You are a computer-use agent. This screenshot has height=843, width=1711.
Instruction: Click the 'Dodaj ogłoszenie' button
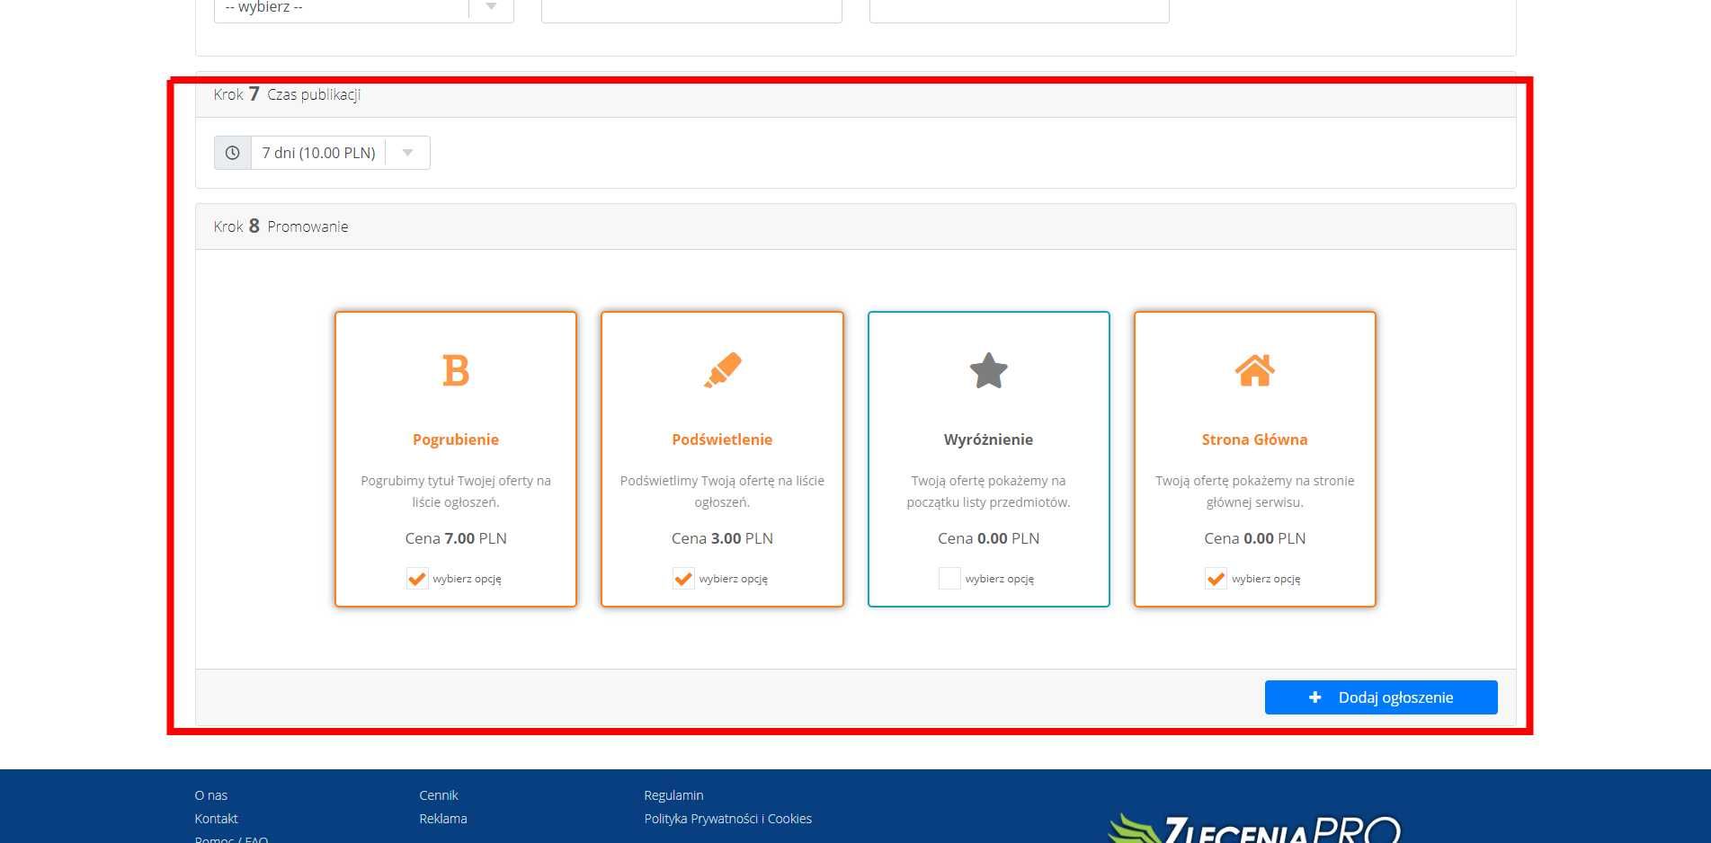1381,697
